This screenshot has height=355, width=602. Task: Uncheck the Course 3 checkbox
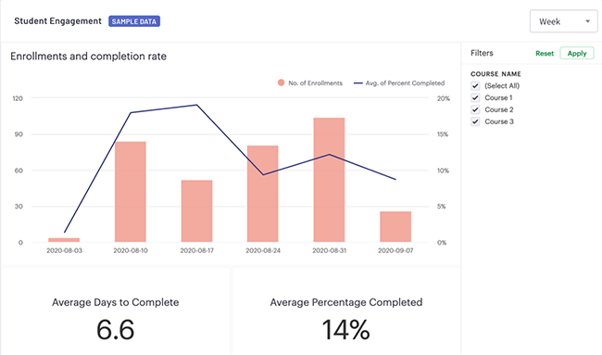475,121
